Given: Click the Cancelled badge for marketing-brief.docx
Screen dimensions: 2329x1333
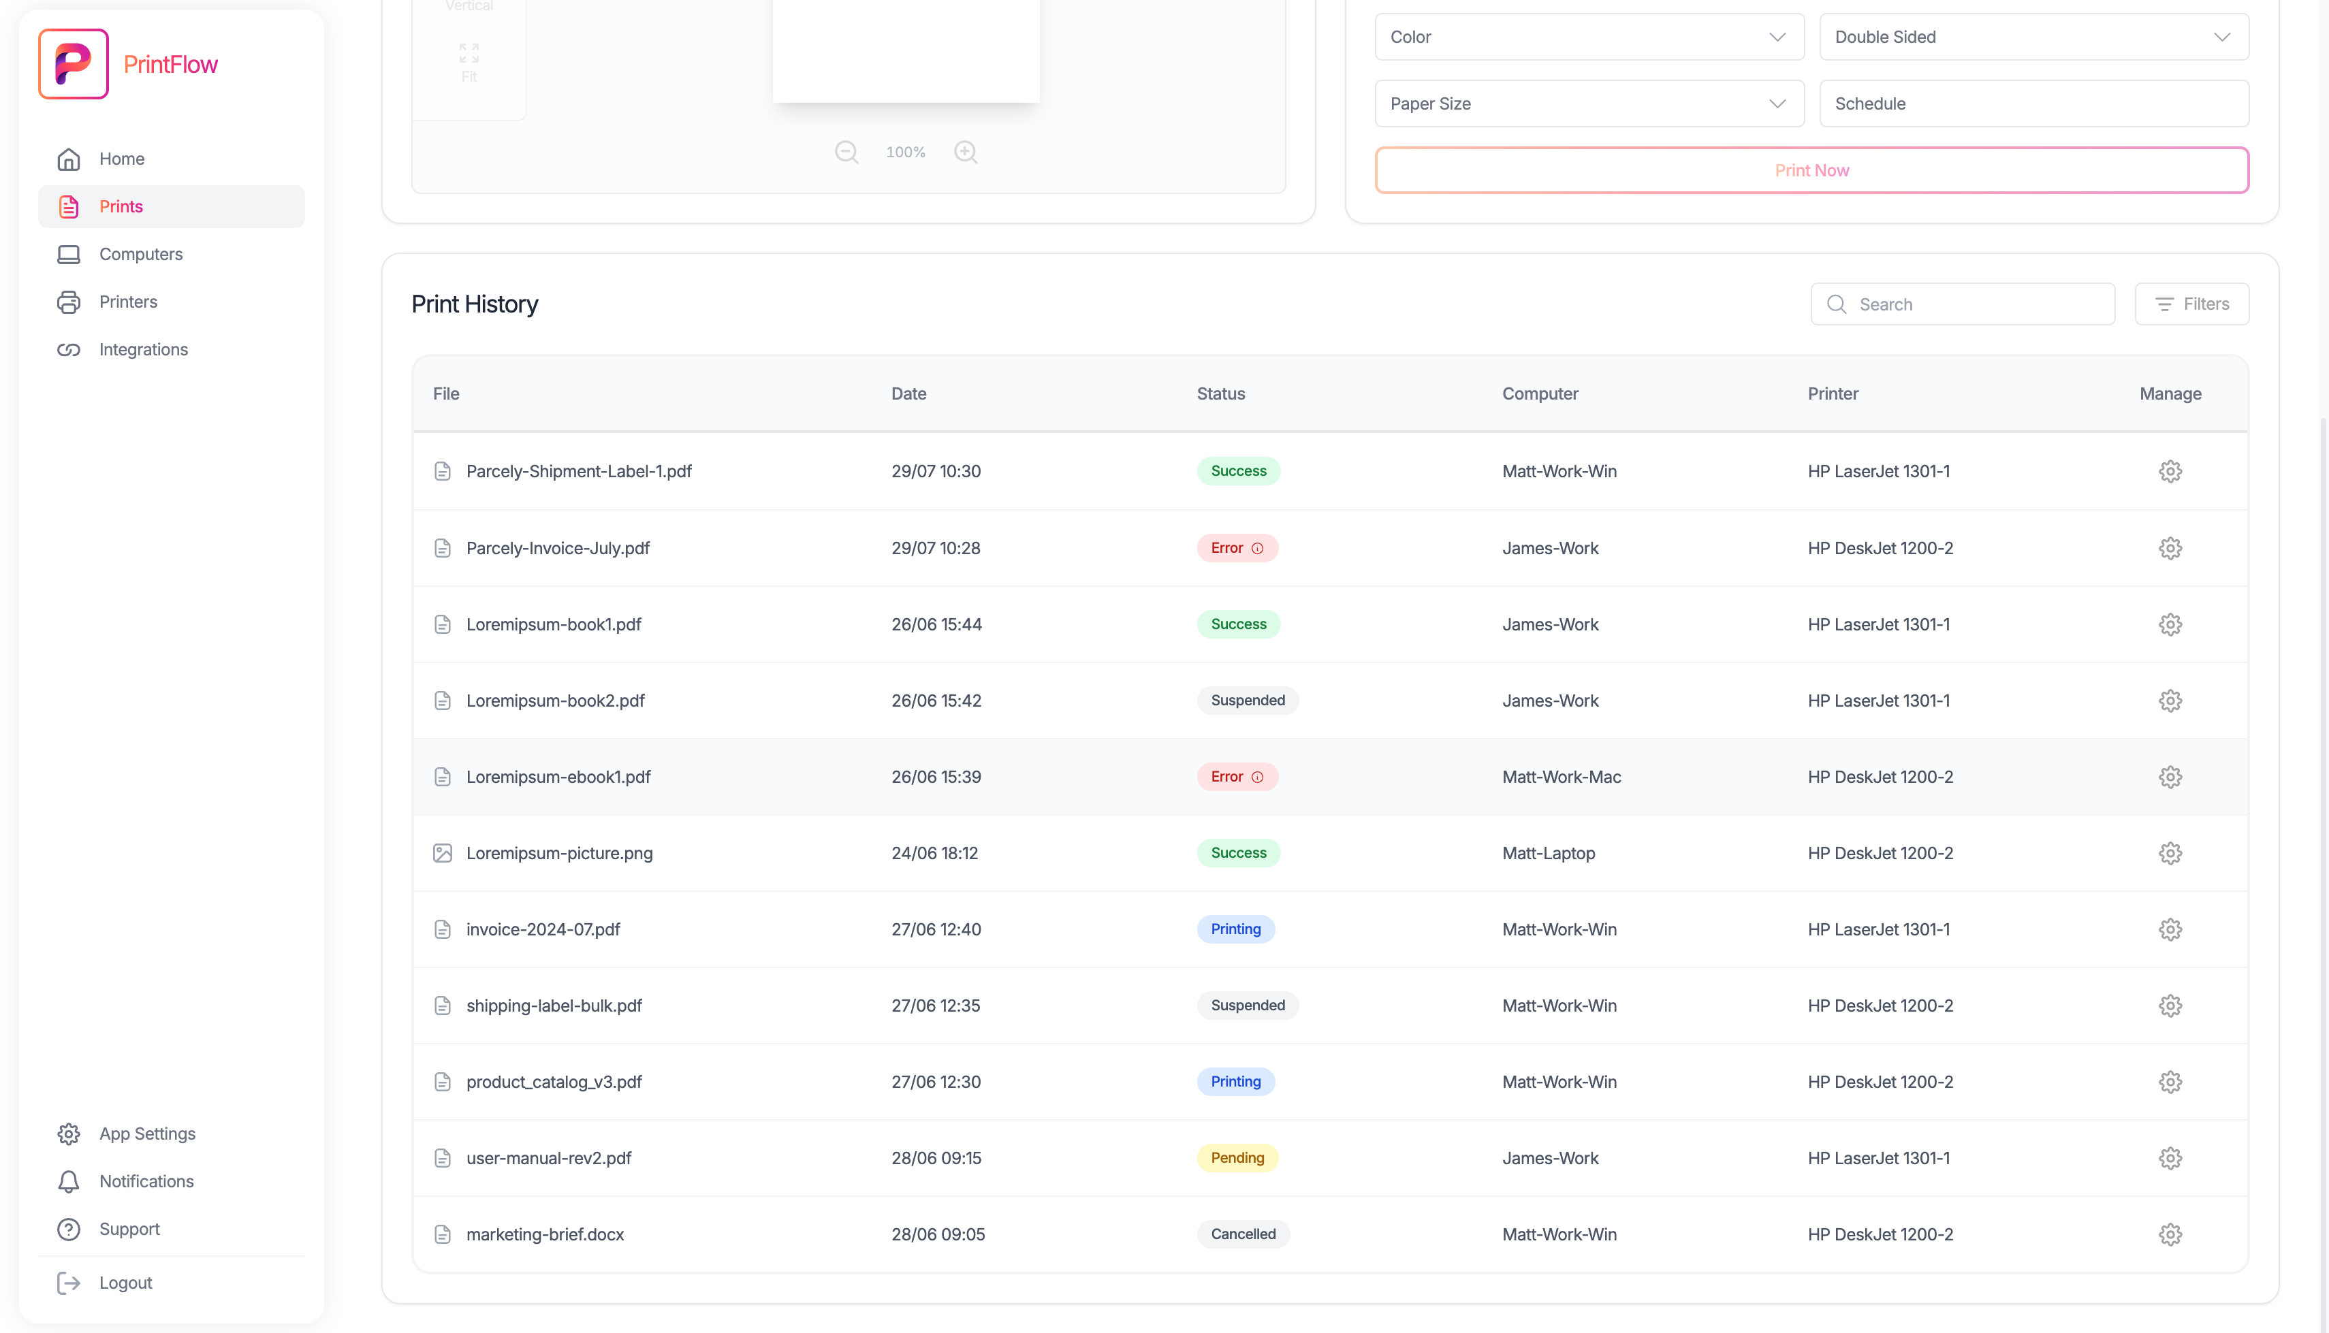Looking at the screenshot, I should click(x=1242, y=1234).
